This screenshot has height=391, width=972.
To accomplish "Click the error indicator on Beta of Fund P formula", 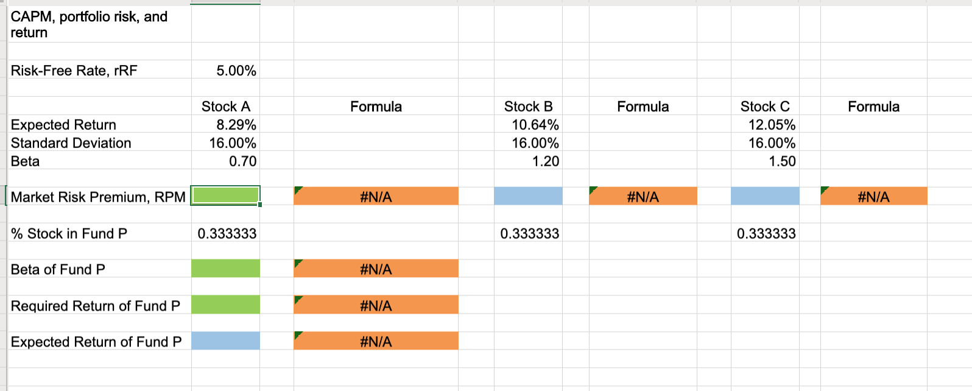I will (x=298, y=261).
